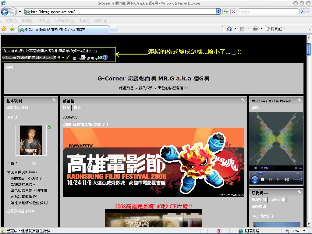Click 新增相簿 link
Image resolution: width=312 pixels, height=234 pixels.
tap(259, 200)
